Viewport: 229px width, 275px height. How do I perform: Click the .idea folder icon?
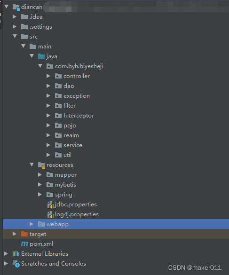pos(24,17)
